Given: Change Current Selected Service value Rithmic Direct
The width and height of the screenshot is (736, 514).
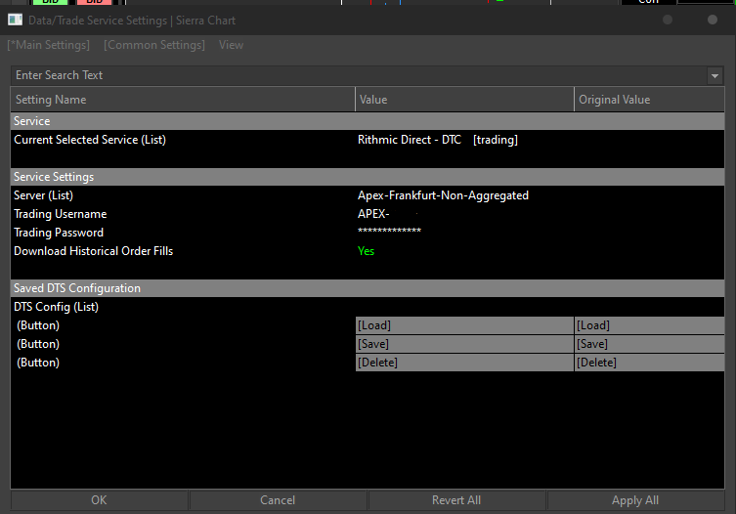Looking at the screenshot, I should (438, 140).
